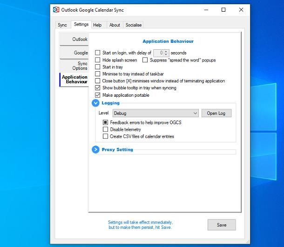This screenshot has height=247, width=284.
Task: Click the Logging section heading text
Action: click(111, 103)
